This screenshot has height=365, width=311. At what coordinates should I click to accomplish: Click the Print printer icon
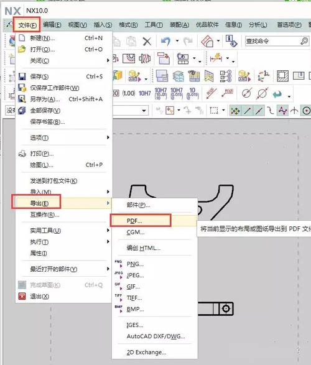point(22,154)
